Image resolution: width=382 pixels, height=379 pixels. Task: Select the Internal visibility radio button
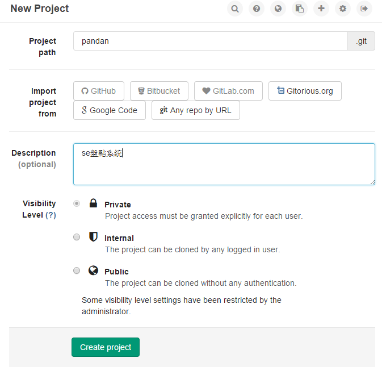point(77,237)
